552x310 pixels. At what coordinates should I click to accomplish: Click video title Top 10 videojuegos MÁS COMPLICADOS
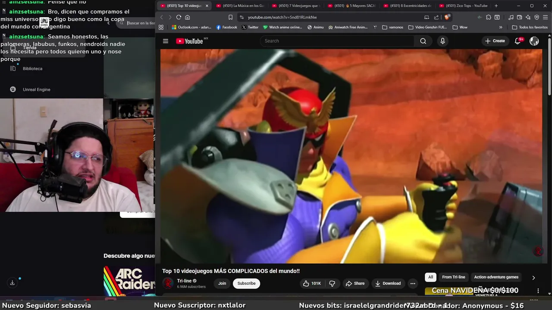pyautogui.click(x=231, y=271)
